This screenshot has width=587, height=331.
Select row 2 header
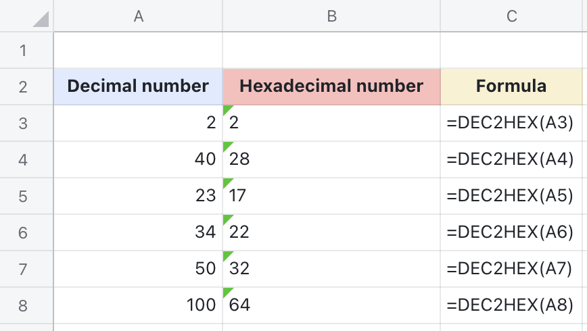[24, 86]
